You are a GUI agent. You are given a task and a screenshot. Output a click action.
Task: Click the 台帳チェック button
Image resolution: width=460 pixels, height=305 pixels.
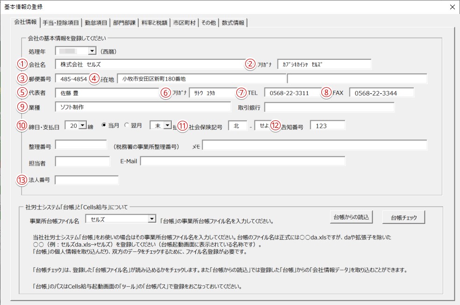tap(403, 217)
